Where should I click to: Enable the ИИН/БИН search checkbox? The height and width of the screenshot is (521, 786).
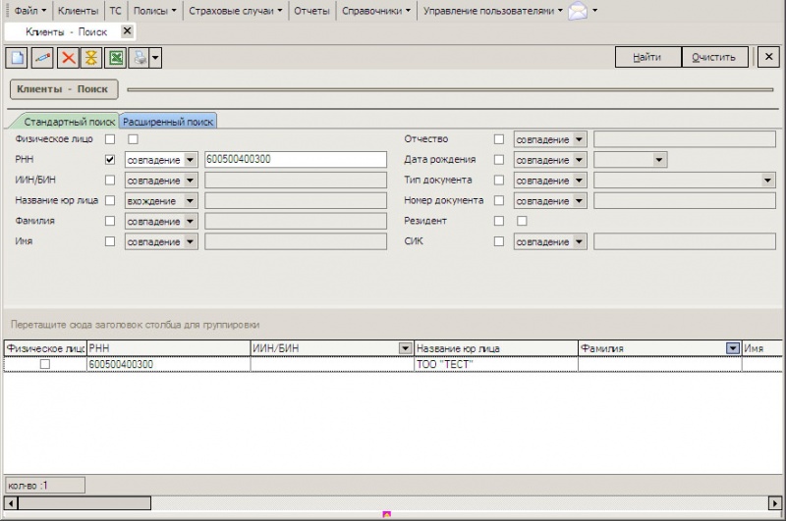click(x=110, y=181)
